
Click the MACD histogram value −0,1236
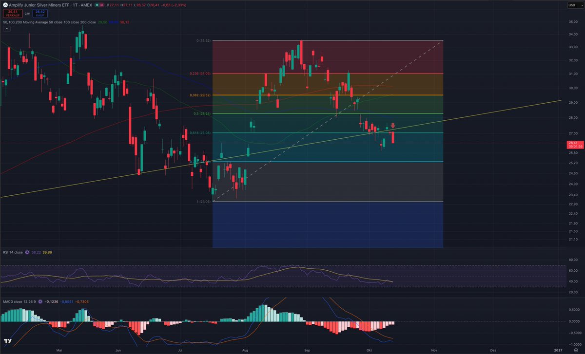pyautogui.click(x=51, y=301)
